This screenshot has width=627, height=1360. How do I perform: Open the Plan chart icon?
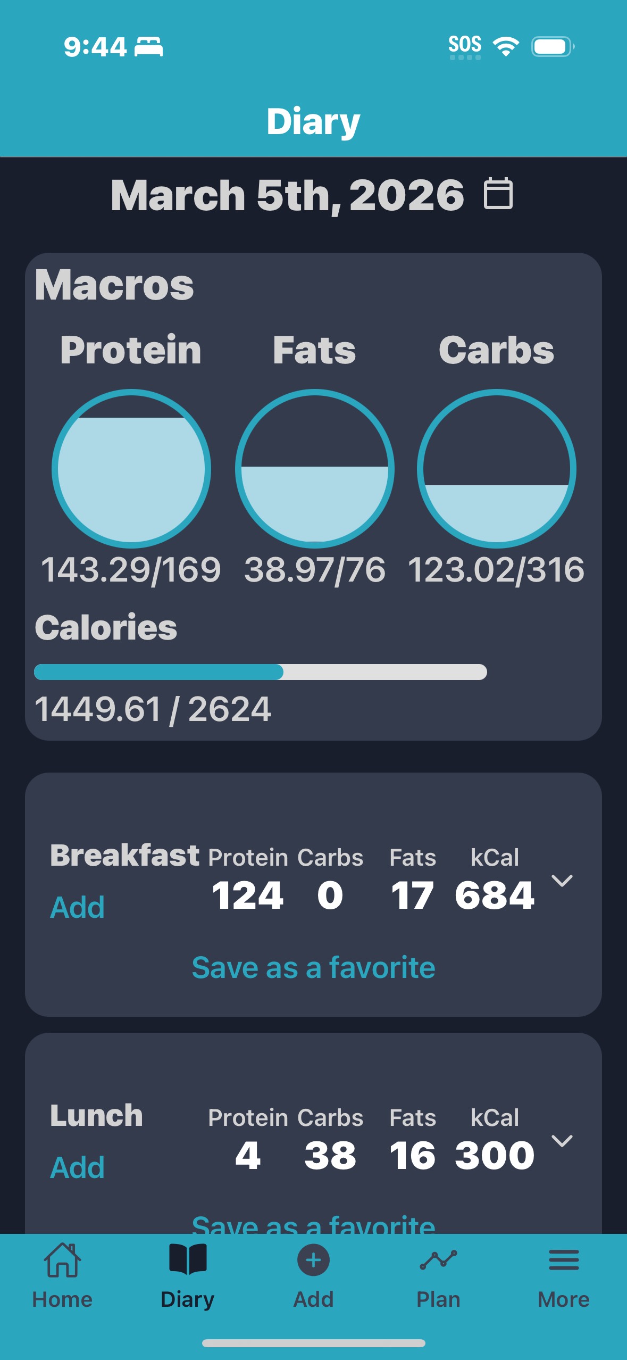(x=438, y=1260)
